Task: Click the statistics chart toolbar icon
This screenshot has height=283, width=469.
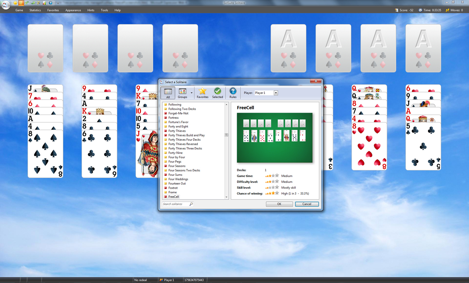Action: click(x=44, y=3)
